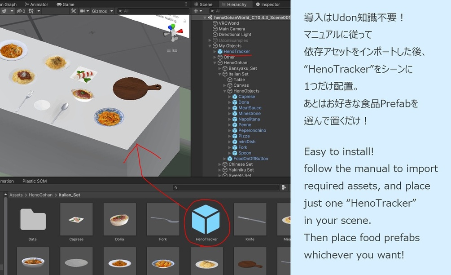Go to HenoGohan in the breadcrumb
The height and width of the screenshot is (275, 451).
tap(40, 195)
